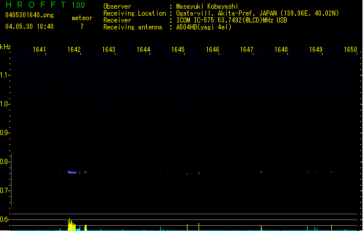Click the 0.6 kHz frequency label
The height and width of the screenshot is (231, 363).
click(5, 219)
